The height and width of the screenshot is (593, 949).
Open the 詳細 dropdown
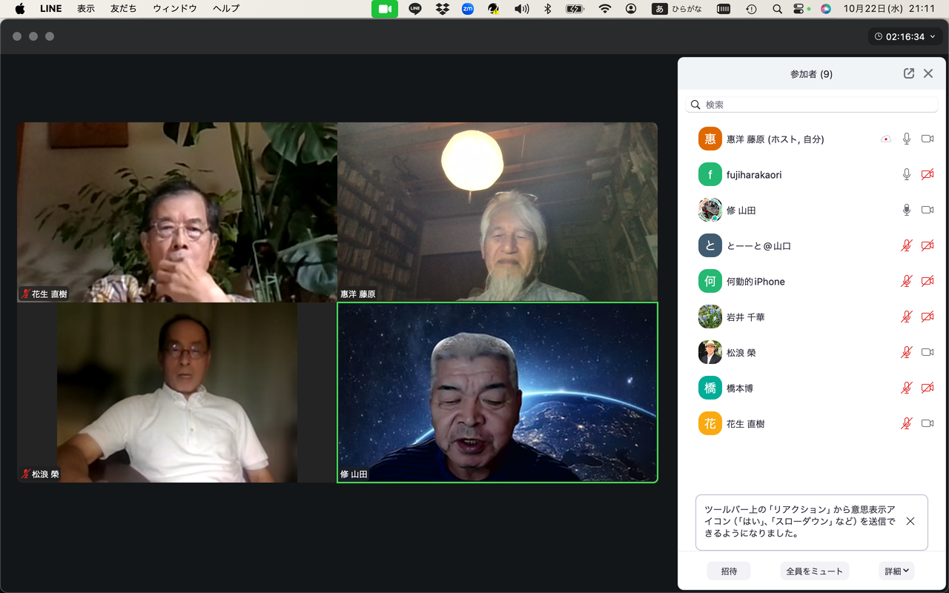point(896,571)
